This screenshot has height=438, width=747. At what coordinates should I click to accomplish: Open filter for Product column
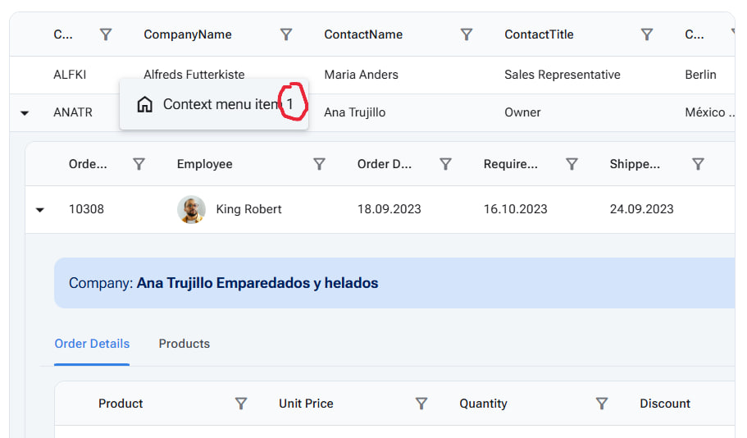tap(241, 404)
